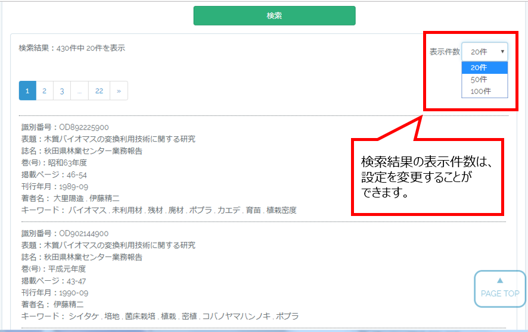Go to results page 3
The width and height of the screenshot is (528, 332).
tap(62, 90)
